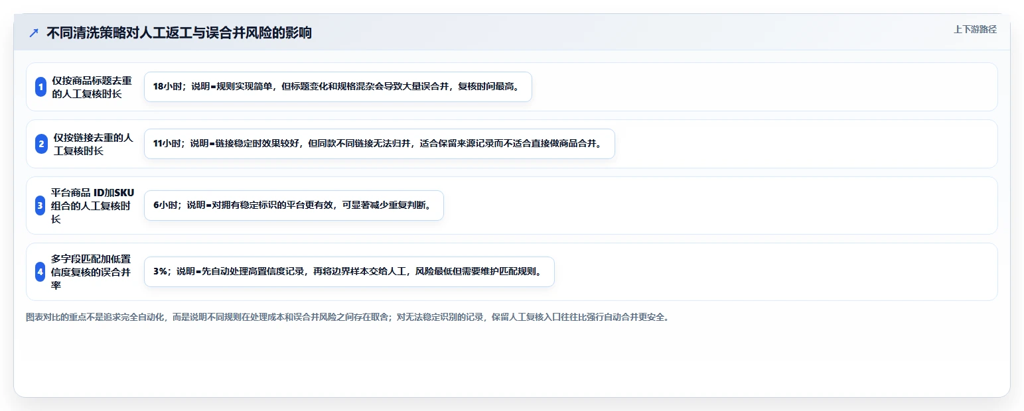
Task: Open the 6小时 value box
Action: (293, 206)
